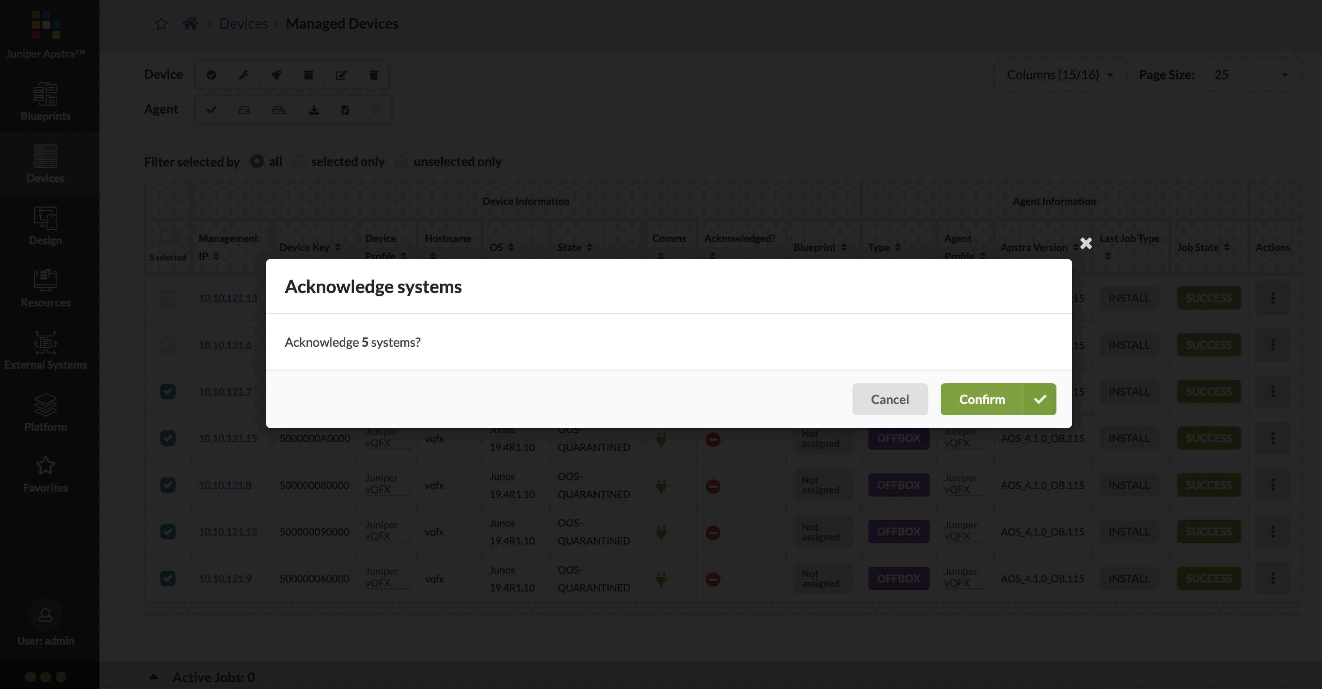Click the device archive box icon
This screenshot has height=689, width=1322.
(309, 75)
